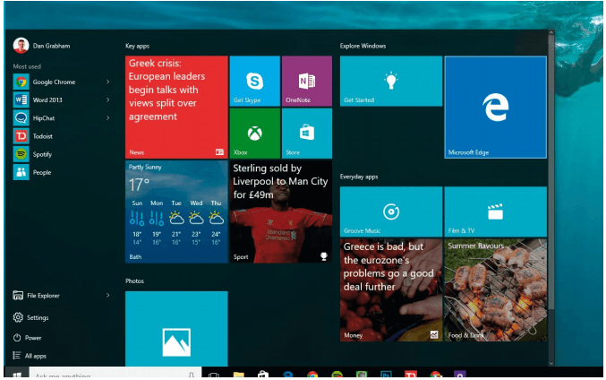Open the Money tile about the eurozone

(391, 290)
